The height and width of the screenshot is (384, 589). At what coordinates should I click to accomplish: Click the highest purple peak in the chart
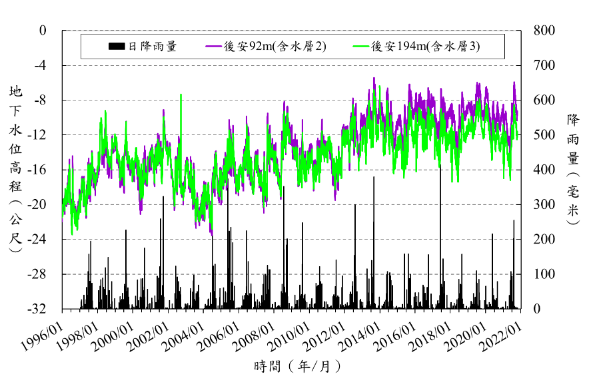(374, 79)
